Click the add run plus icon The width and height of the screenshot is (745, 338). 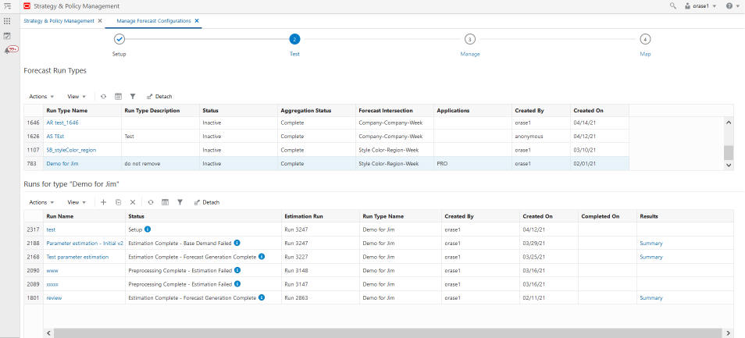pos(103,202)
